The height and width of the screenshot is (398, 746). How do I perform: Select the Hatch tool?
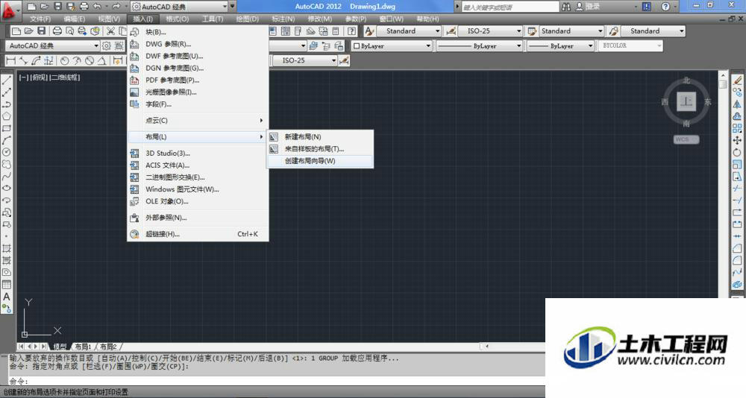[7, 248]
